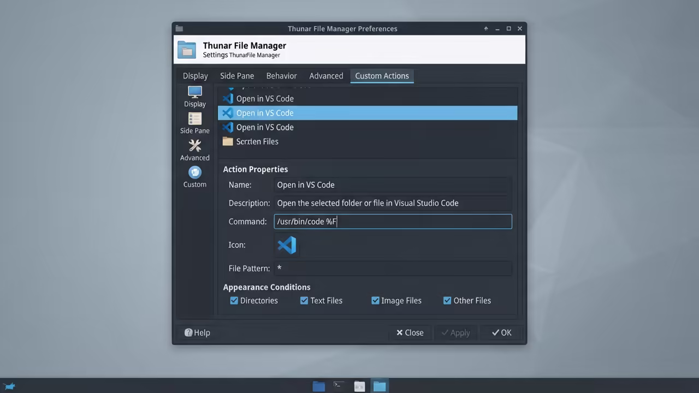Image resolution: width=699 pixels, height=393 pixels.
Task: Click the Action Properties heading
Action: click(255, 169)
